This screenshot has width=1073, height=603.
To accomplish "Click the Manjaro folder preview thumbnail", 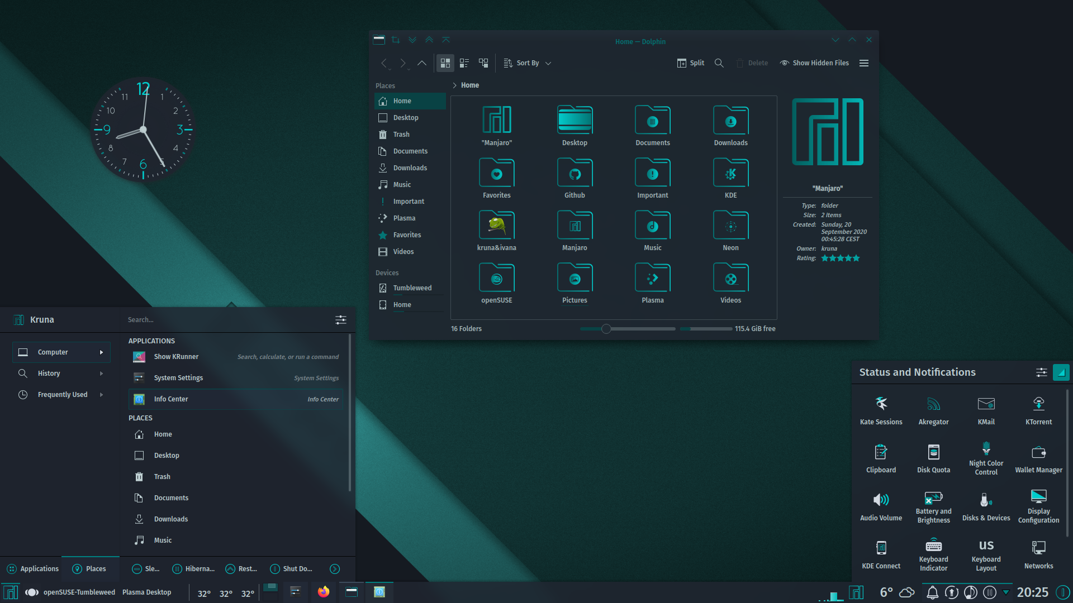I will pyautogui.click(x=828, y=132).
